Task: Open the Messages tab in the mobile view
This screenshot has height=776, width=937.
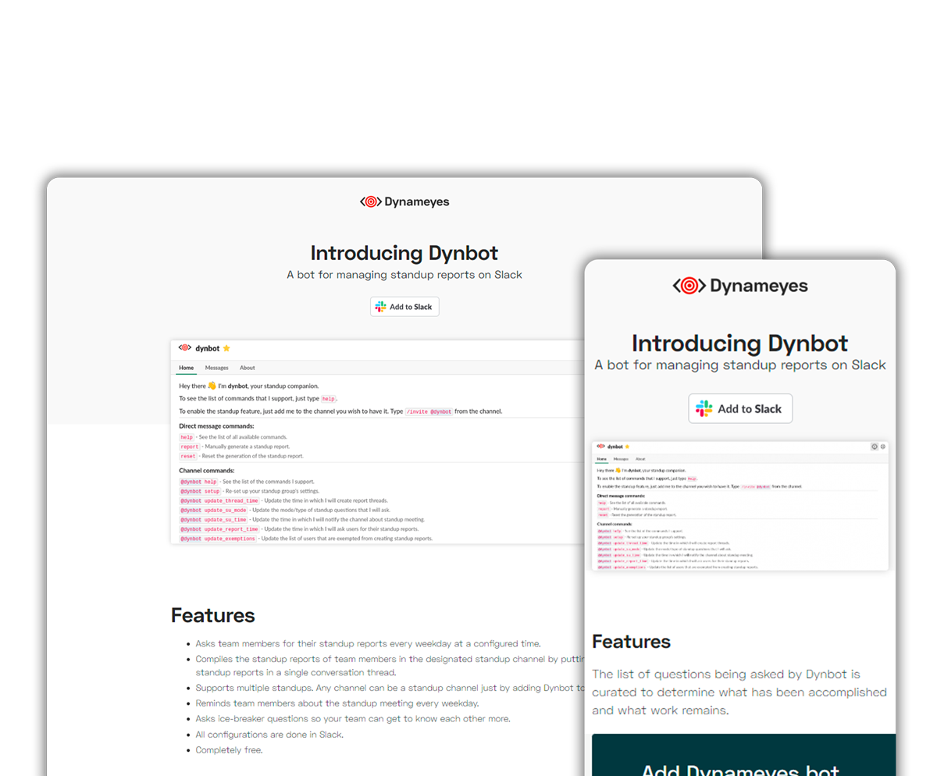Action: coord(621,459)
